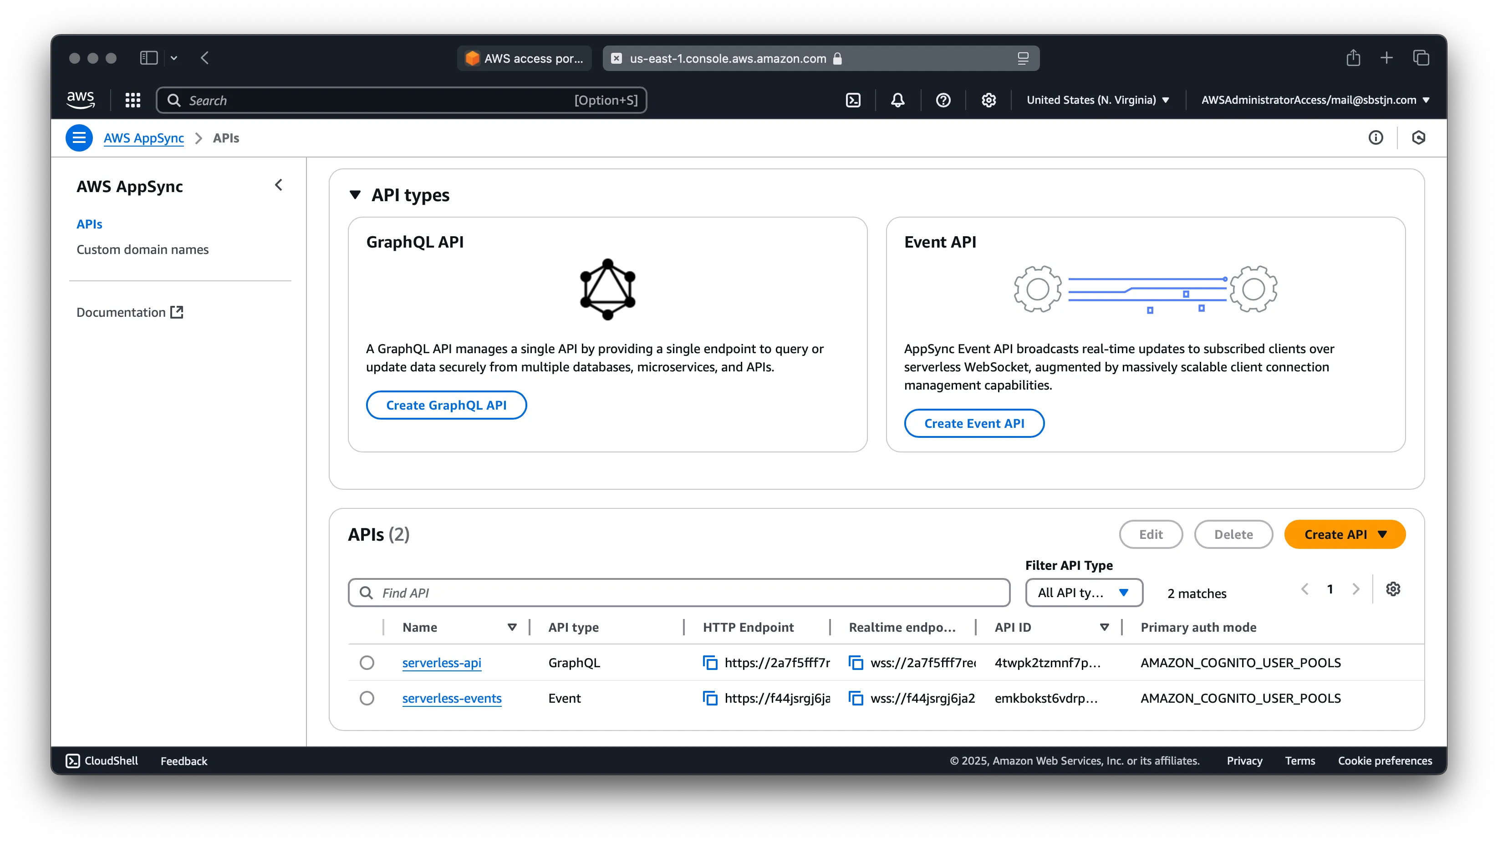
Task: Open account settings with the gear icon
Action: pos(988,100)
